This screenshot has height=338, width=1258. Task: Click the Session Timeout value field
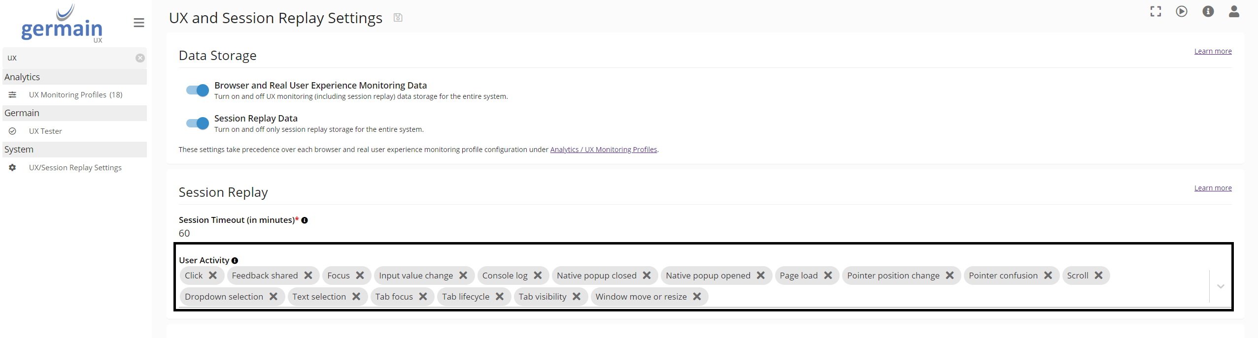coord(184,234)
